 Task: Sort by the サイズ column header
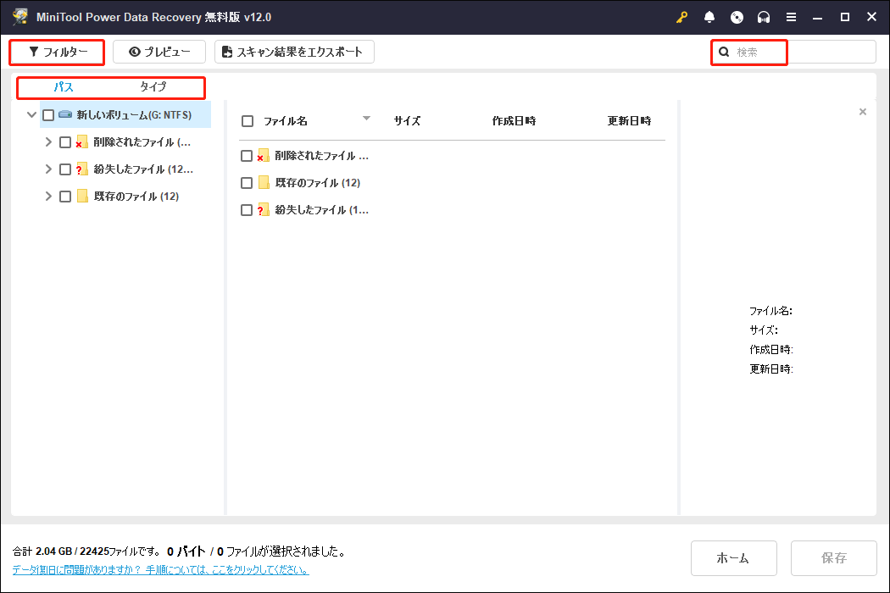[x=407, y=121]
